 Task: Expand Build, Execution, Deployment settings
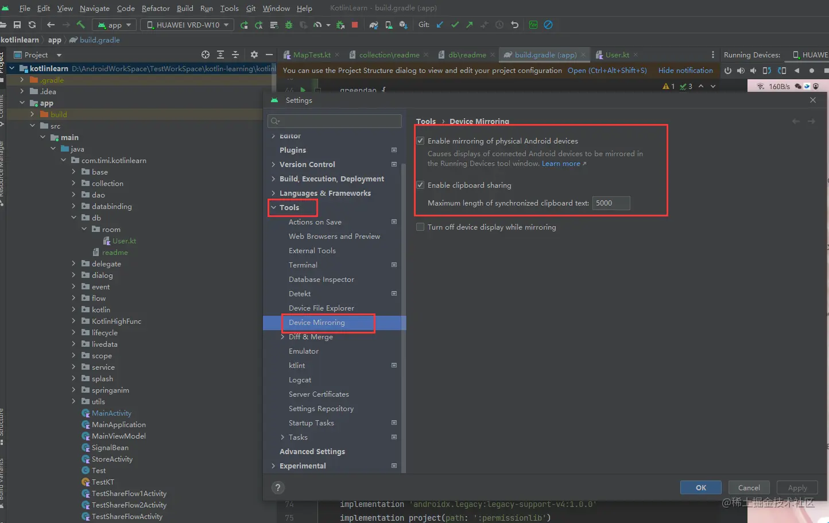[x=273, y=179]
